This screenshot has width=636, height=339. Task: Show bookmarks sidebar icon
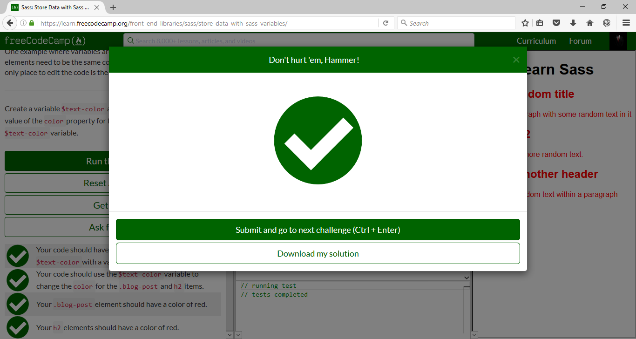540,22
